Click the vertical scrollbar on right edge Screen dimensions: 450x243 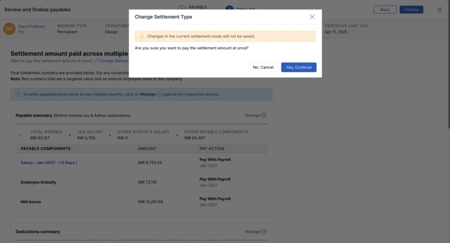(x=448, y=66)
